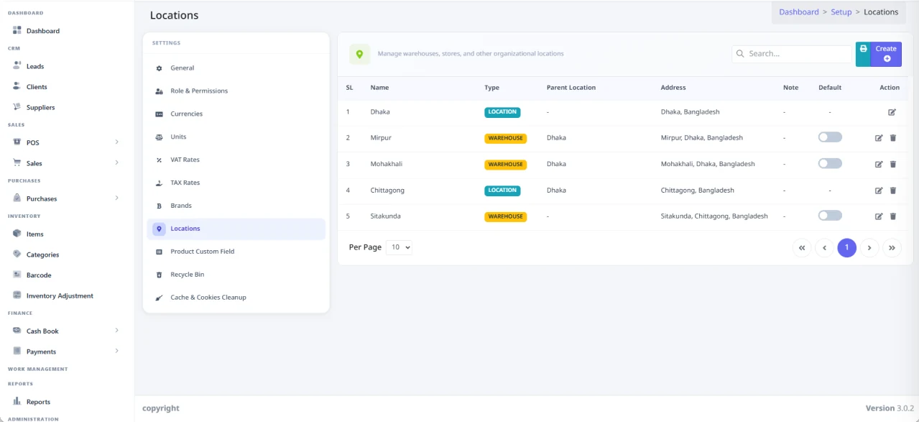Image resolution: width=919 pixels, height=422 pixels.
Task: Click the General settings gear icon
Action: click(160, 68)
